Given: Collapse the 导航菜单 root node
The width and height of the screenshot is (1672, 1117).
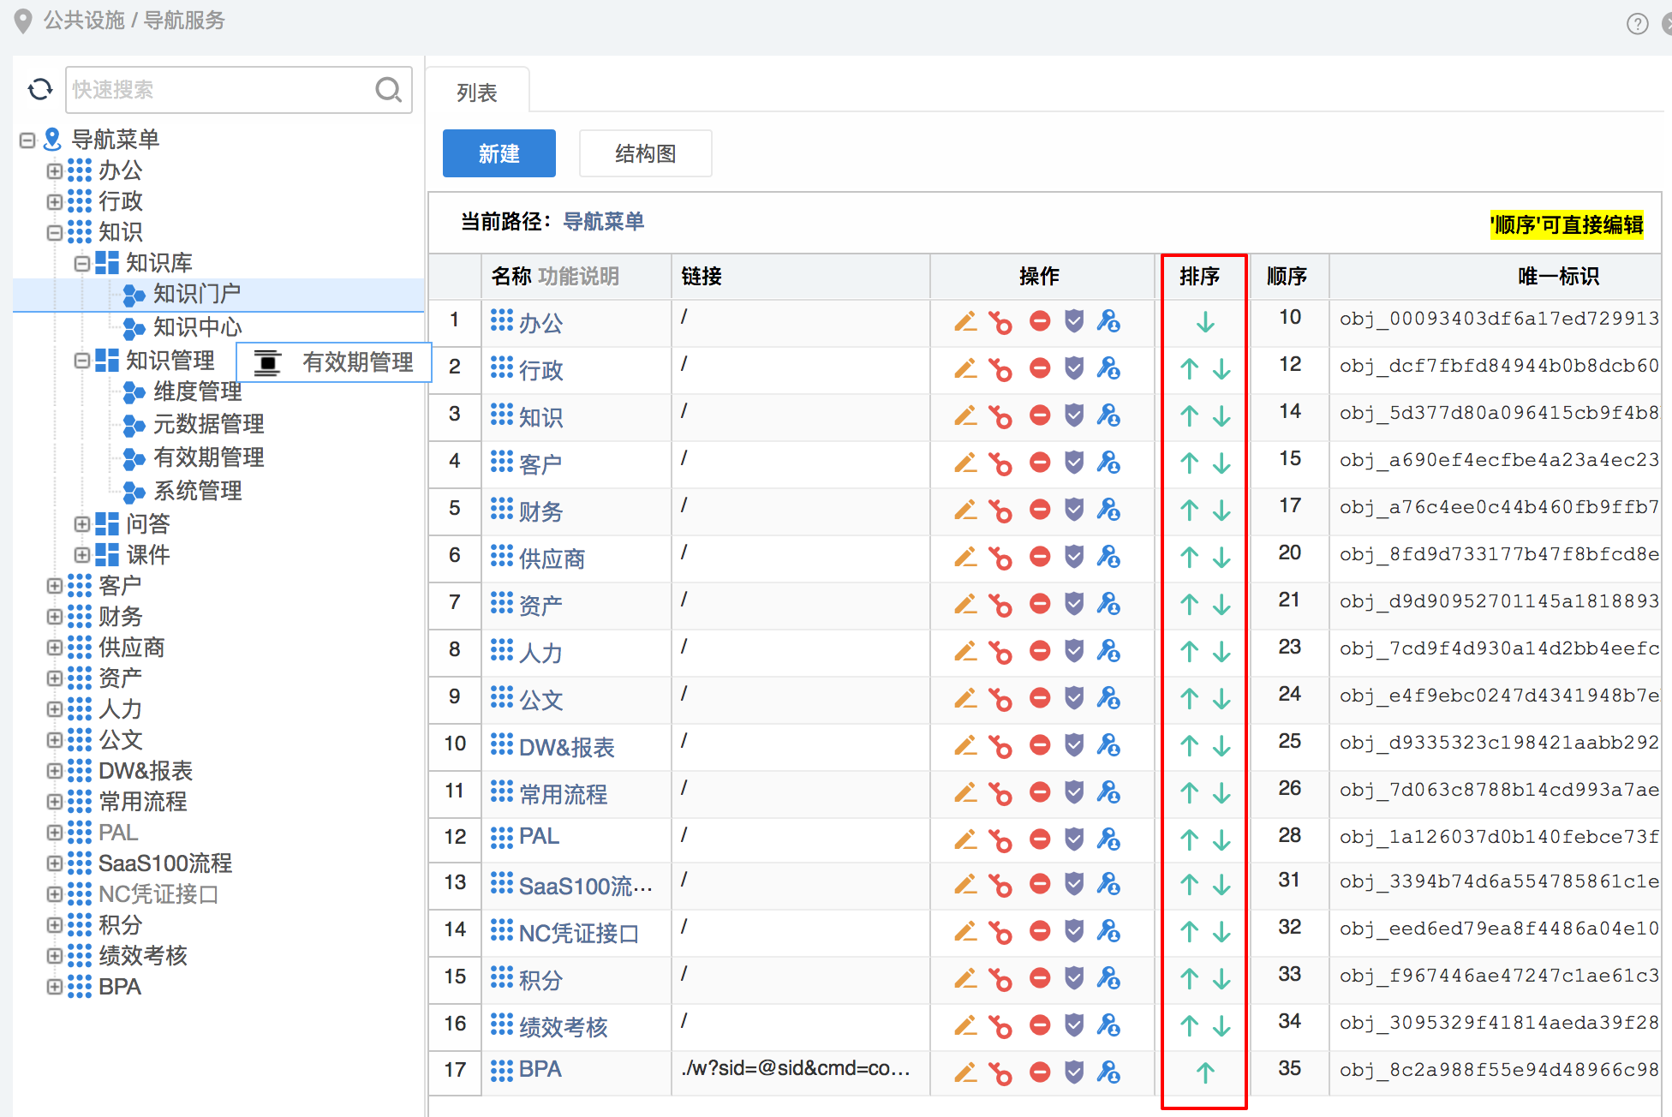Looking at the screenshot, I should [27, 140].
